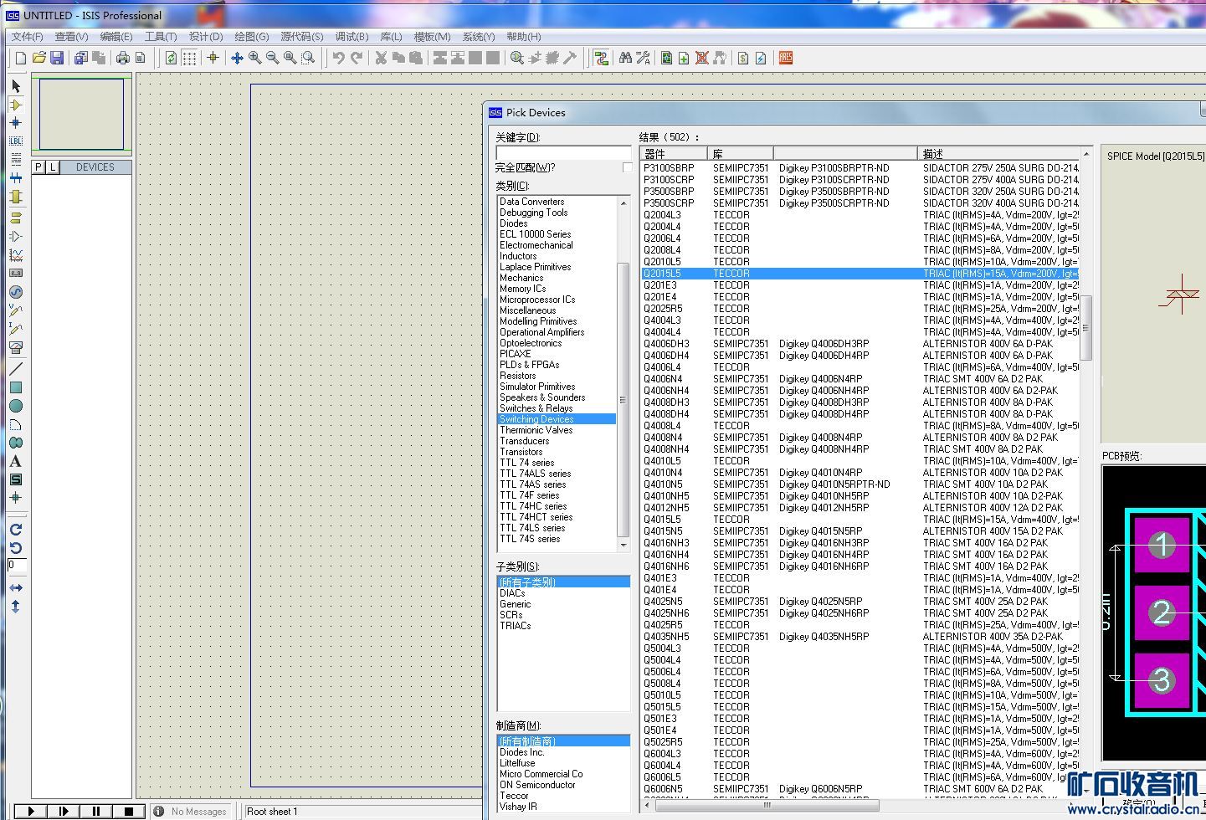This screenshot has height=820, width=1206.
Task: Select the 2D line drawing tool
Action: [x=16, y=368]
